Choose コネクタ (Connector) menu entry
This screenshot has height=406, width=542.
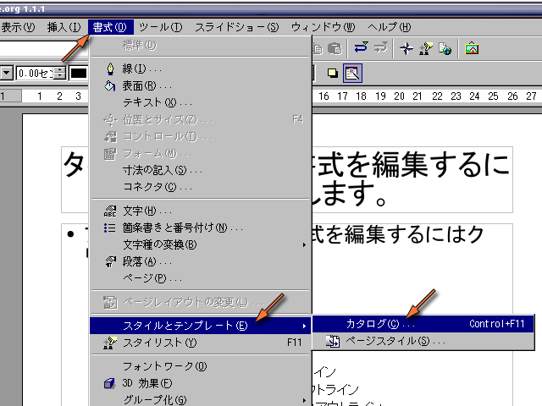click(x=201, y=187)
